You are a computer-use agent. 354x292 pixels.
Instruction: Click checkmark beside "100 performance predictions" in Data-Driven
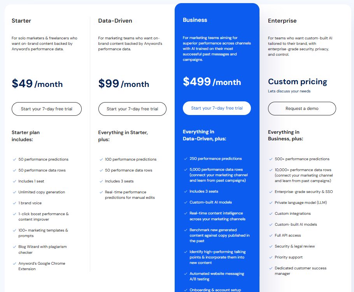(x=100, y=159)
